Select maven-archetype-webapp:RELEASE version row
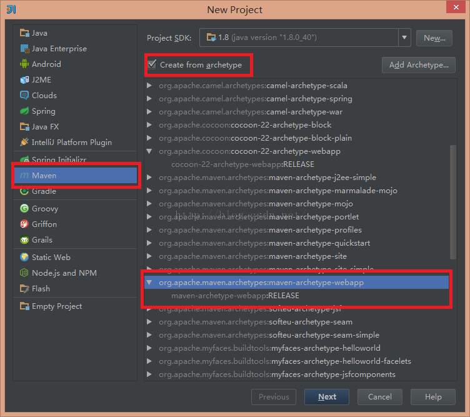Image resolution: width=470 pixels, height=417 pixels. (296, 296)
